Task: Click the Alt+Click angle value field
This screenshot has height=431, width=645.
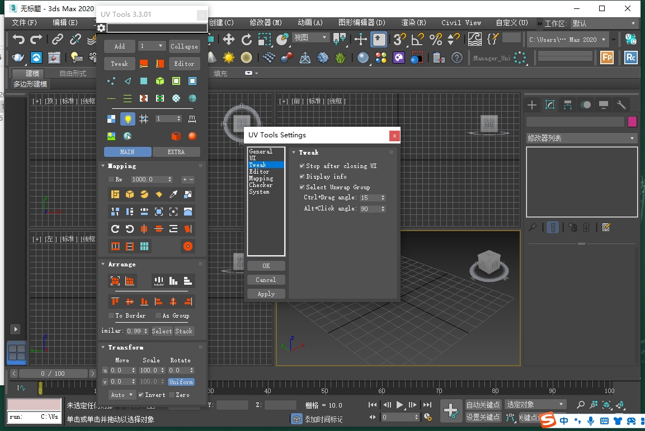Action: pos(369,209)
